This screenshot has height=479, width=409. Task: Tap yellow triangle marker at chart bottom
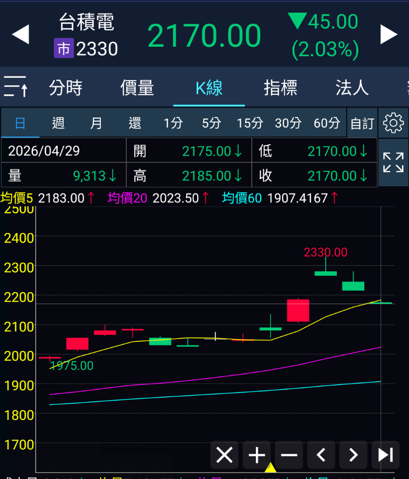(x=270, y=467)
